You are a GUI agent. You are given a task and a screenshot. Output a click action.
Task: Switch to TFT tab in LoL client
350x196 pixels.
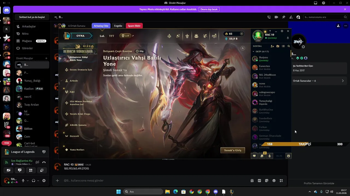[112, 36]
